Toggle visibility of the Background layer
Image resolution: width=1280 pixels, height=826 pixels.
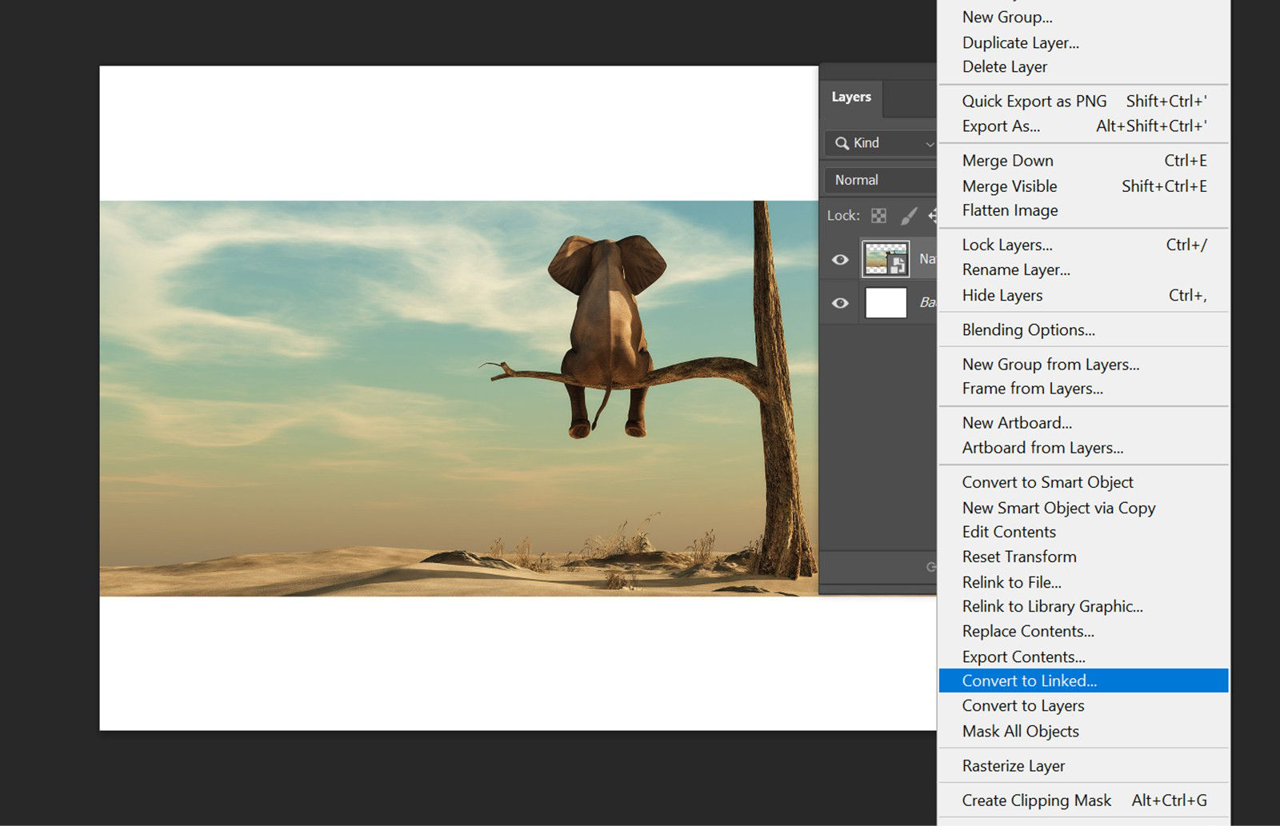840,303
